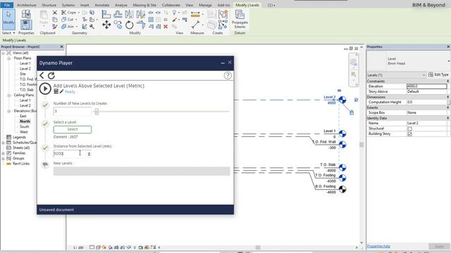The height and width of the screenshot is (253, 451).
Task: Open the Properties help link
Action: [378, 246]
